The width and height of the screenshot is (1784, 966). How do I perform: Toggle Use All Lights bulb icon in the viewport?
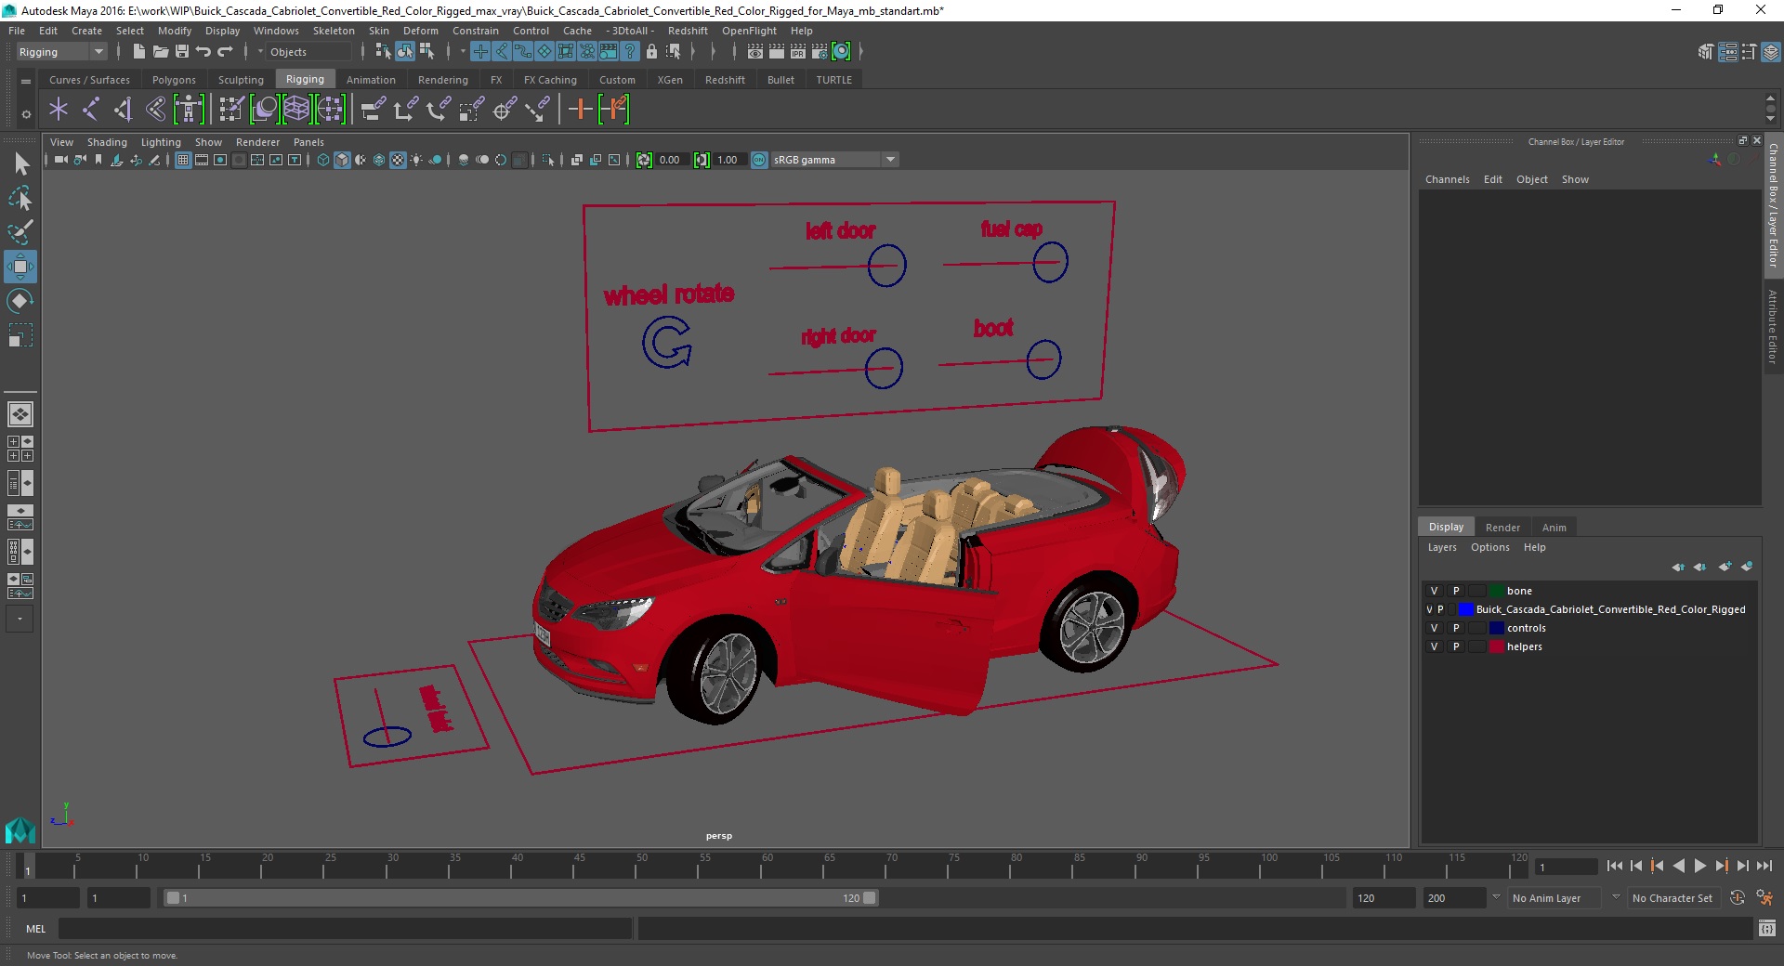(416, 160)
